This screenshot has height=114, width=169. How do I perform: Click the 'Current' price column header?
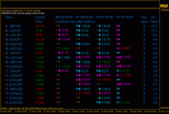click(40, 17)
